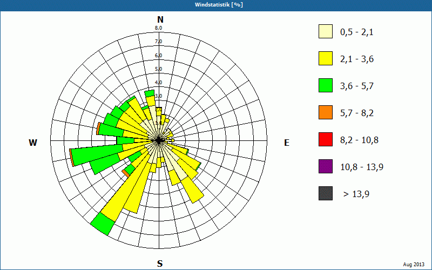Image resolution: width=432 pixels, height=270 pixels.
Task: Click the legend label '8,2 - 10,8'
Action: tap(359, 140)
